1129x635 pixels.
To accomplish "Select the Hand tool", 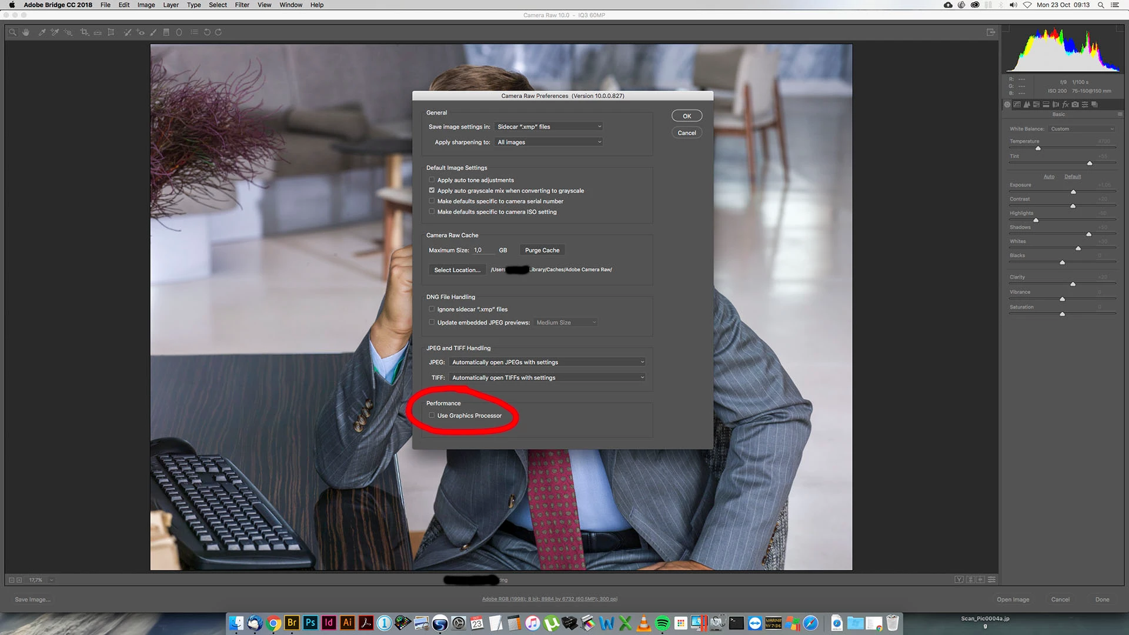I will (26, 32).
